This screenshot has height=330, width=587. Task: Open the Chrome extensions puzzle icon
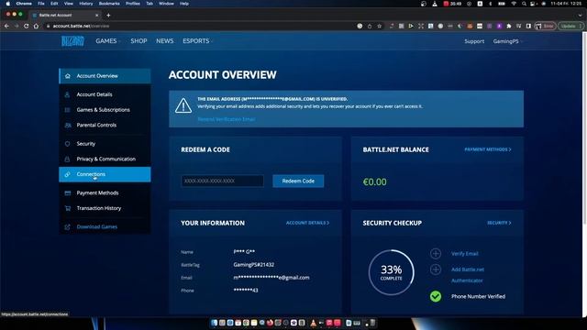pyautogui.click(x=509, y=27)
